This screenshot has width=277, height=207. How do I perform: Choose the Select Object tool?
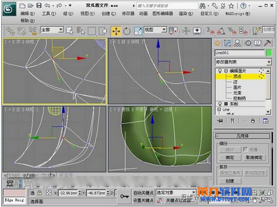click(70, 31)
